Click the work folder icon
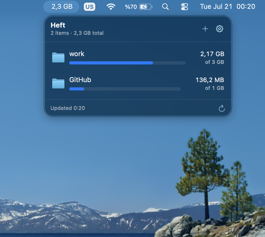265x237 pixels. [58, 57]
